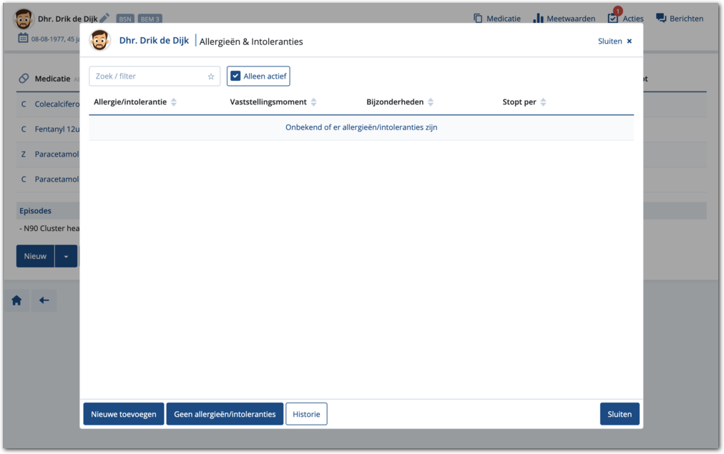Open the Medicatie menu in the top bar
The width and height of the screenshot is (724, 454).
tap(497, 19)
